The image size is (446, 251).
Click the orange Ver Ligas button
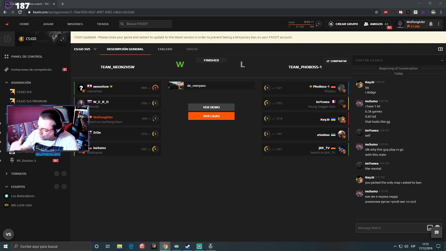[x=211, y=116]
